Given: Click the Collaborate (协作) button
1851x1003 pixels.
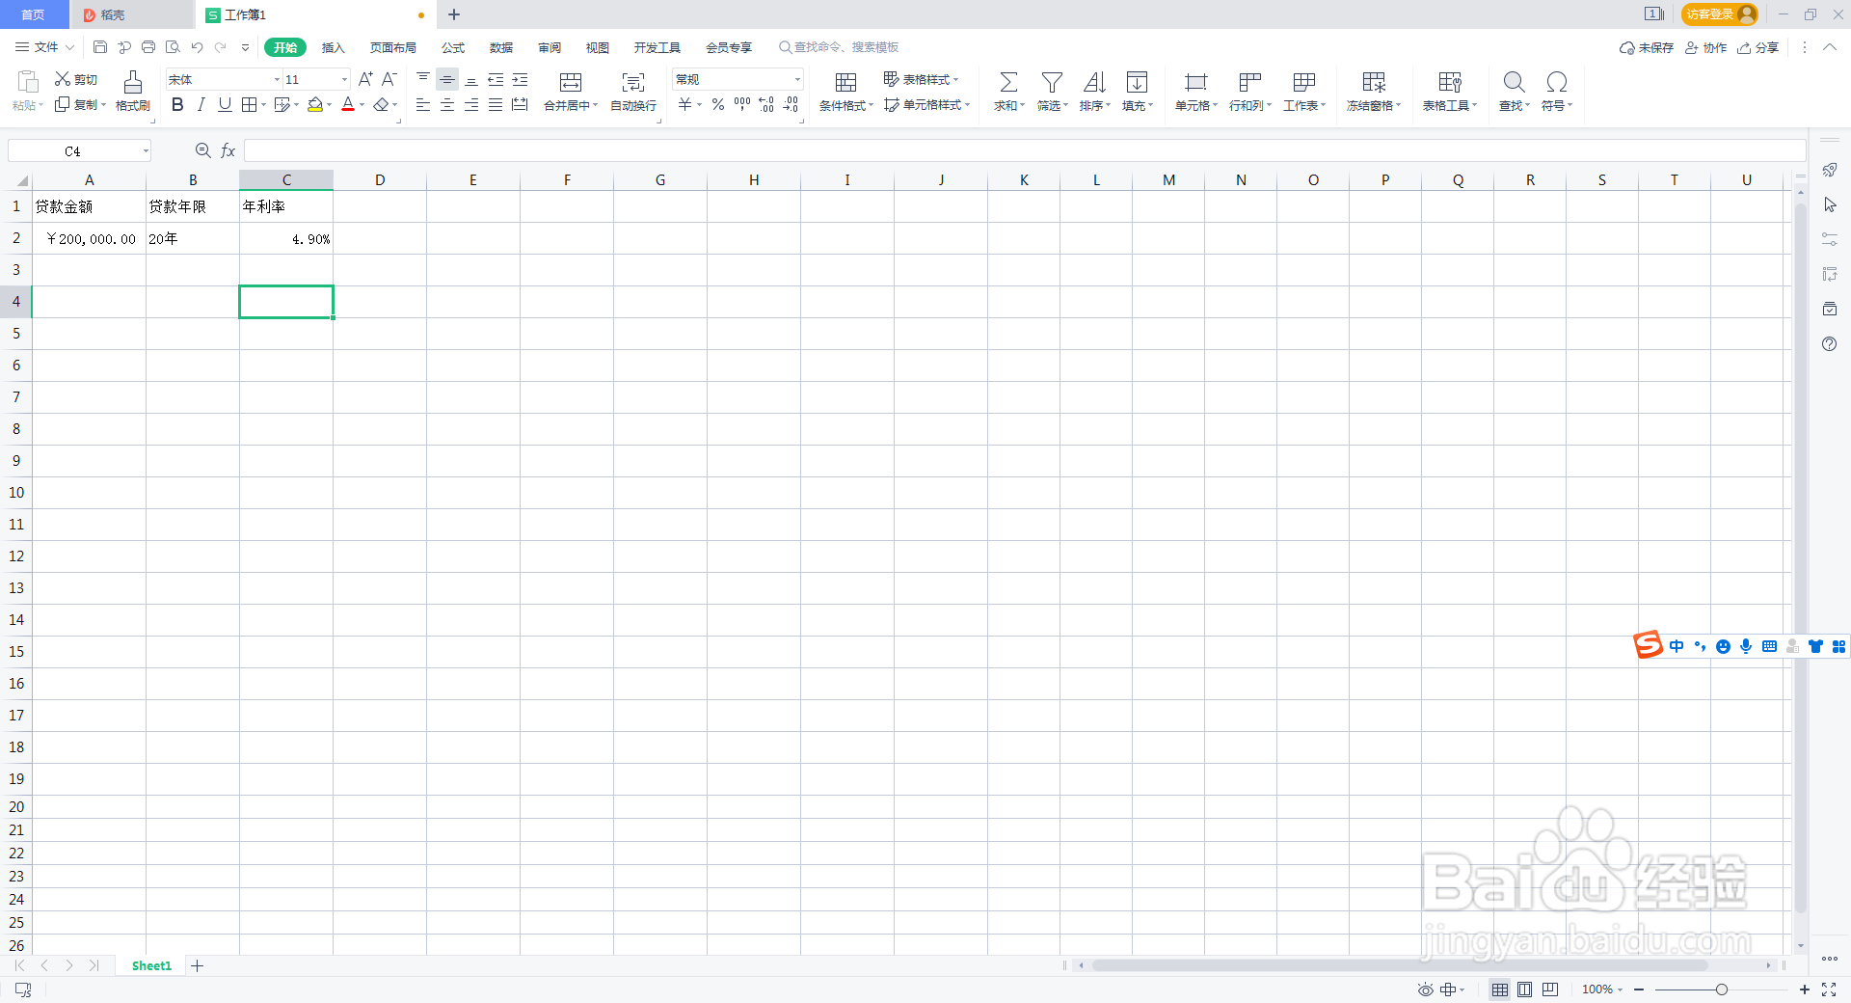Looking at the screenshot, I should 1705,47.
